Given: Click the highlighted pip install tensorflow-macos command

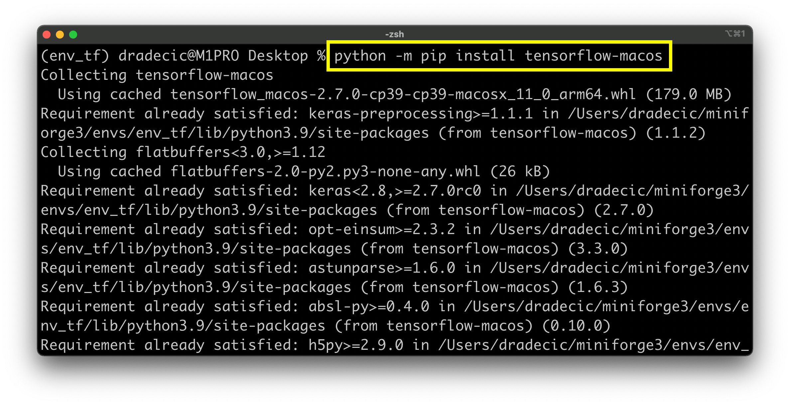Looking at the screenshot, I should (x=498, y=56).
